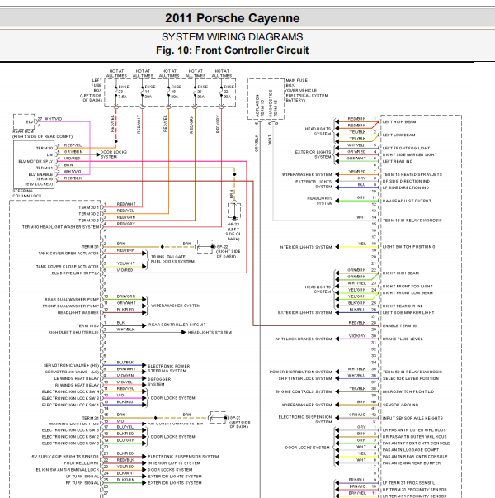This screenshot has height=498, width=495.
Task: Select 'TERM 15 HEATED SPRAY JETS' label
Action: (x=412, y=175)
